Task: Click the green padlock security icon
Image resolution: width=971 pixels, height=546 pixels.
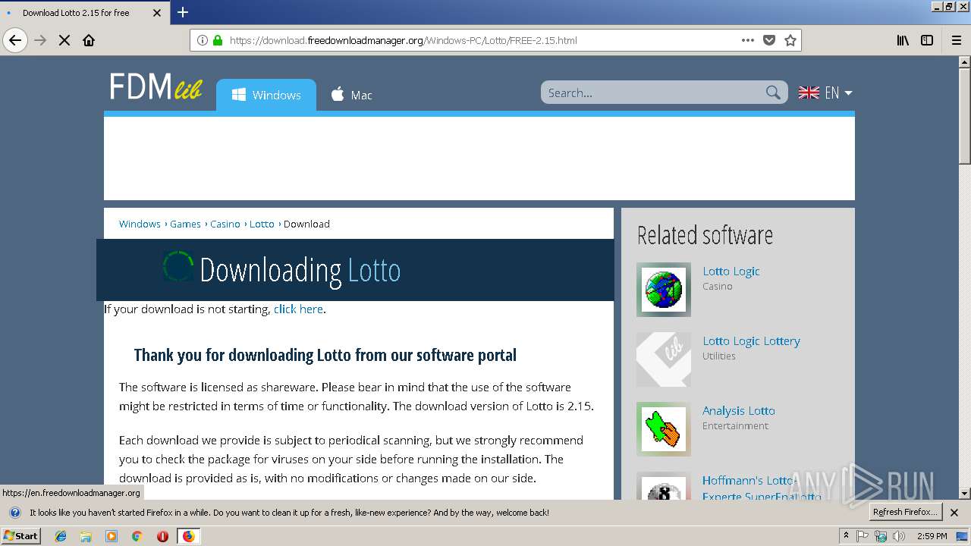Action: [x=218, y=40]
